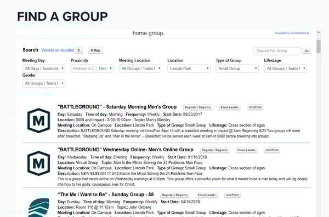Click the Start Date 01/10/2018 text
Screen dimensions: 329x217
pyautogui.click(x=188, y=157)
